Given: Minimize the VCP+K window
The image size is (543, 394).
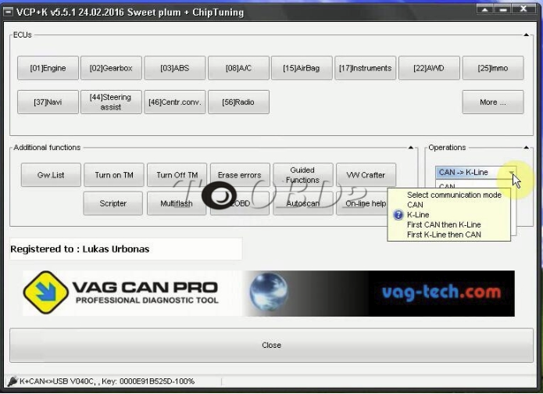Looking at the screenshot, I should (x=503, y=9).
